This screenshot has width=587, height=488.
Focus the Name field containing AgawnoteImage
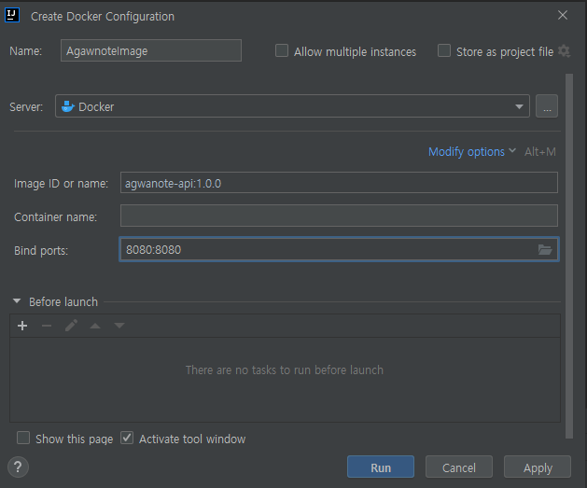click(x=151, y=50)
